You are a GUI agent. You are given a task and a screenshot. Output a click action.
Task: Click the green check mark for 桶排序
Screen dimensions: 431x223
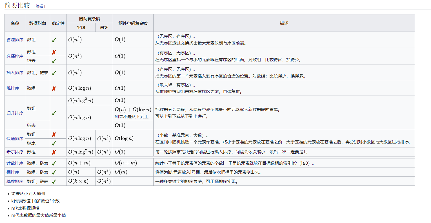coord(54,172)
